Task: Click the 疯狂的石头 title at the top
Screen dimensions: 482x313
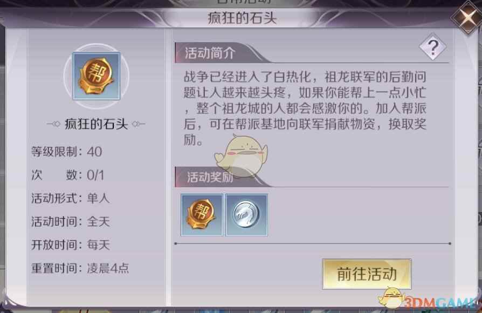Action: (242, 18)
